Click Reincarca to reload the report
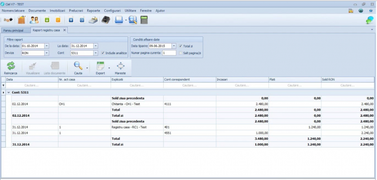This screenshot has width=377, height=180. [x=11, y=68]
